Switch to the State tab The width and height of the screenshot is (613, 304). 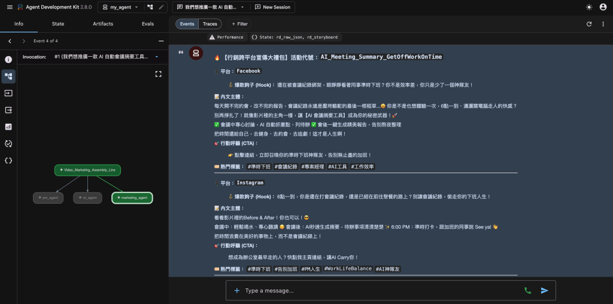point(58,24)
